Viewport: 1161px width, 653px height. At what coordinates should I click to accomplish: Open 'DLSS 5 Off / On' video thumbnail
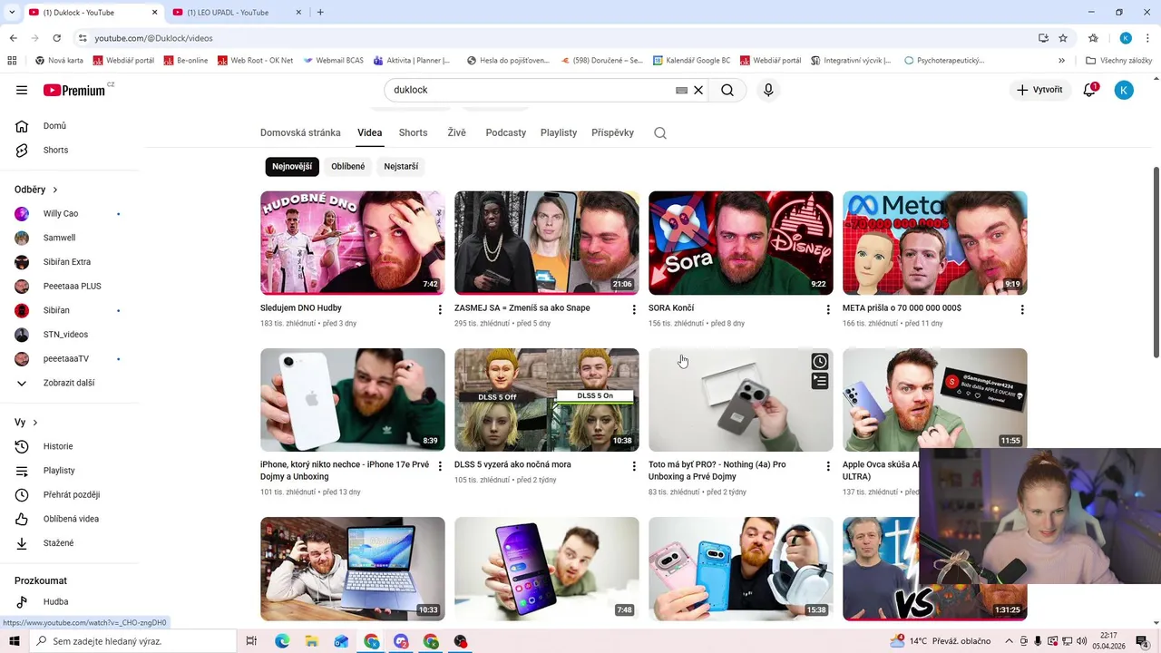(x=547, y=400)
